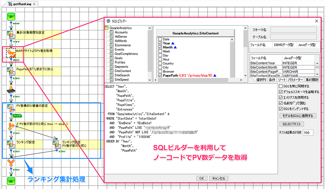Screen dimensions: 325x189
Task: Select the PagePathを「?」前までに加工 mapper icon
Action: (11, 71)
